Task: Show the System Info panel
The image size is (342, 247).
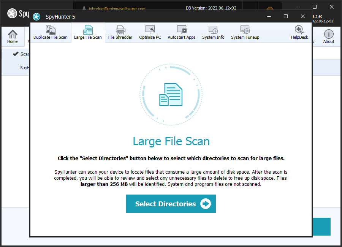Action: click(x=213, y=33)
